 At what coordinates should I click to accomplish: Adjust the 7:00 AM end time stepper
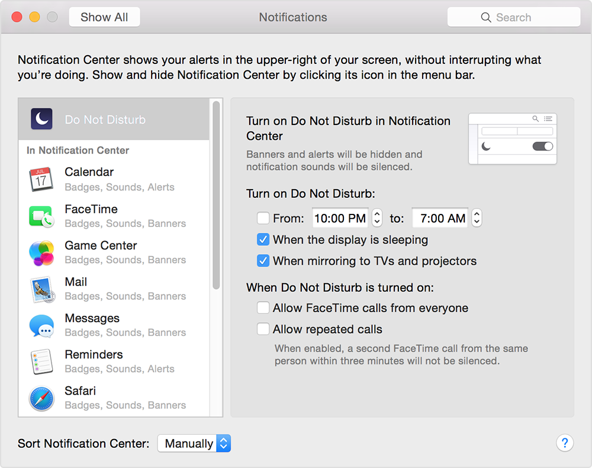[477, 219]
